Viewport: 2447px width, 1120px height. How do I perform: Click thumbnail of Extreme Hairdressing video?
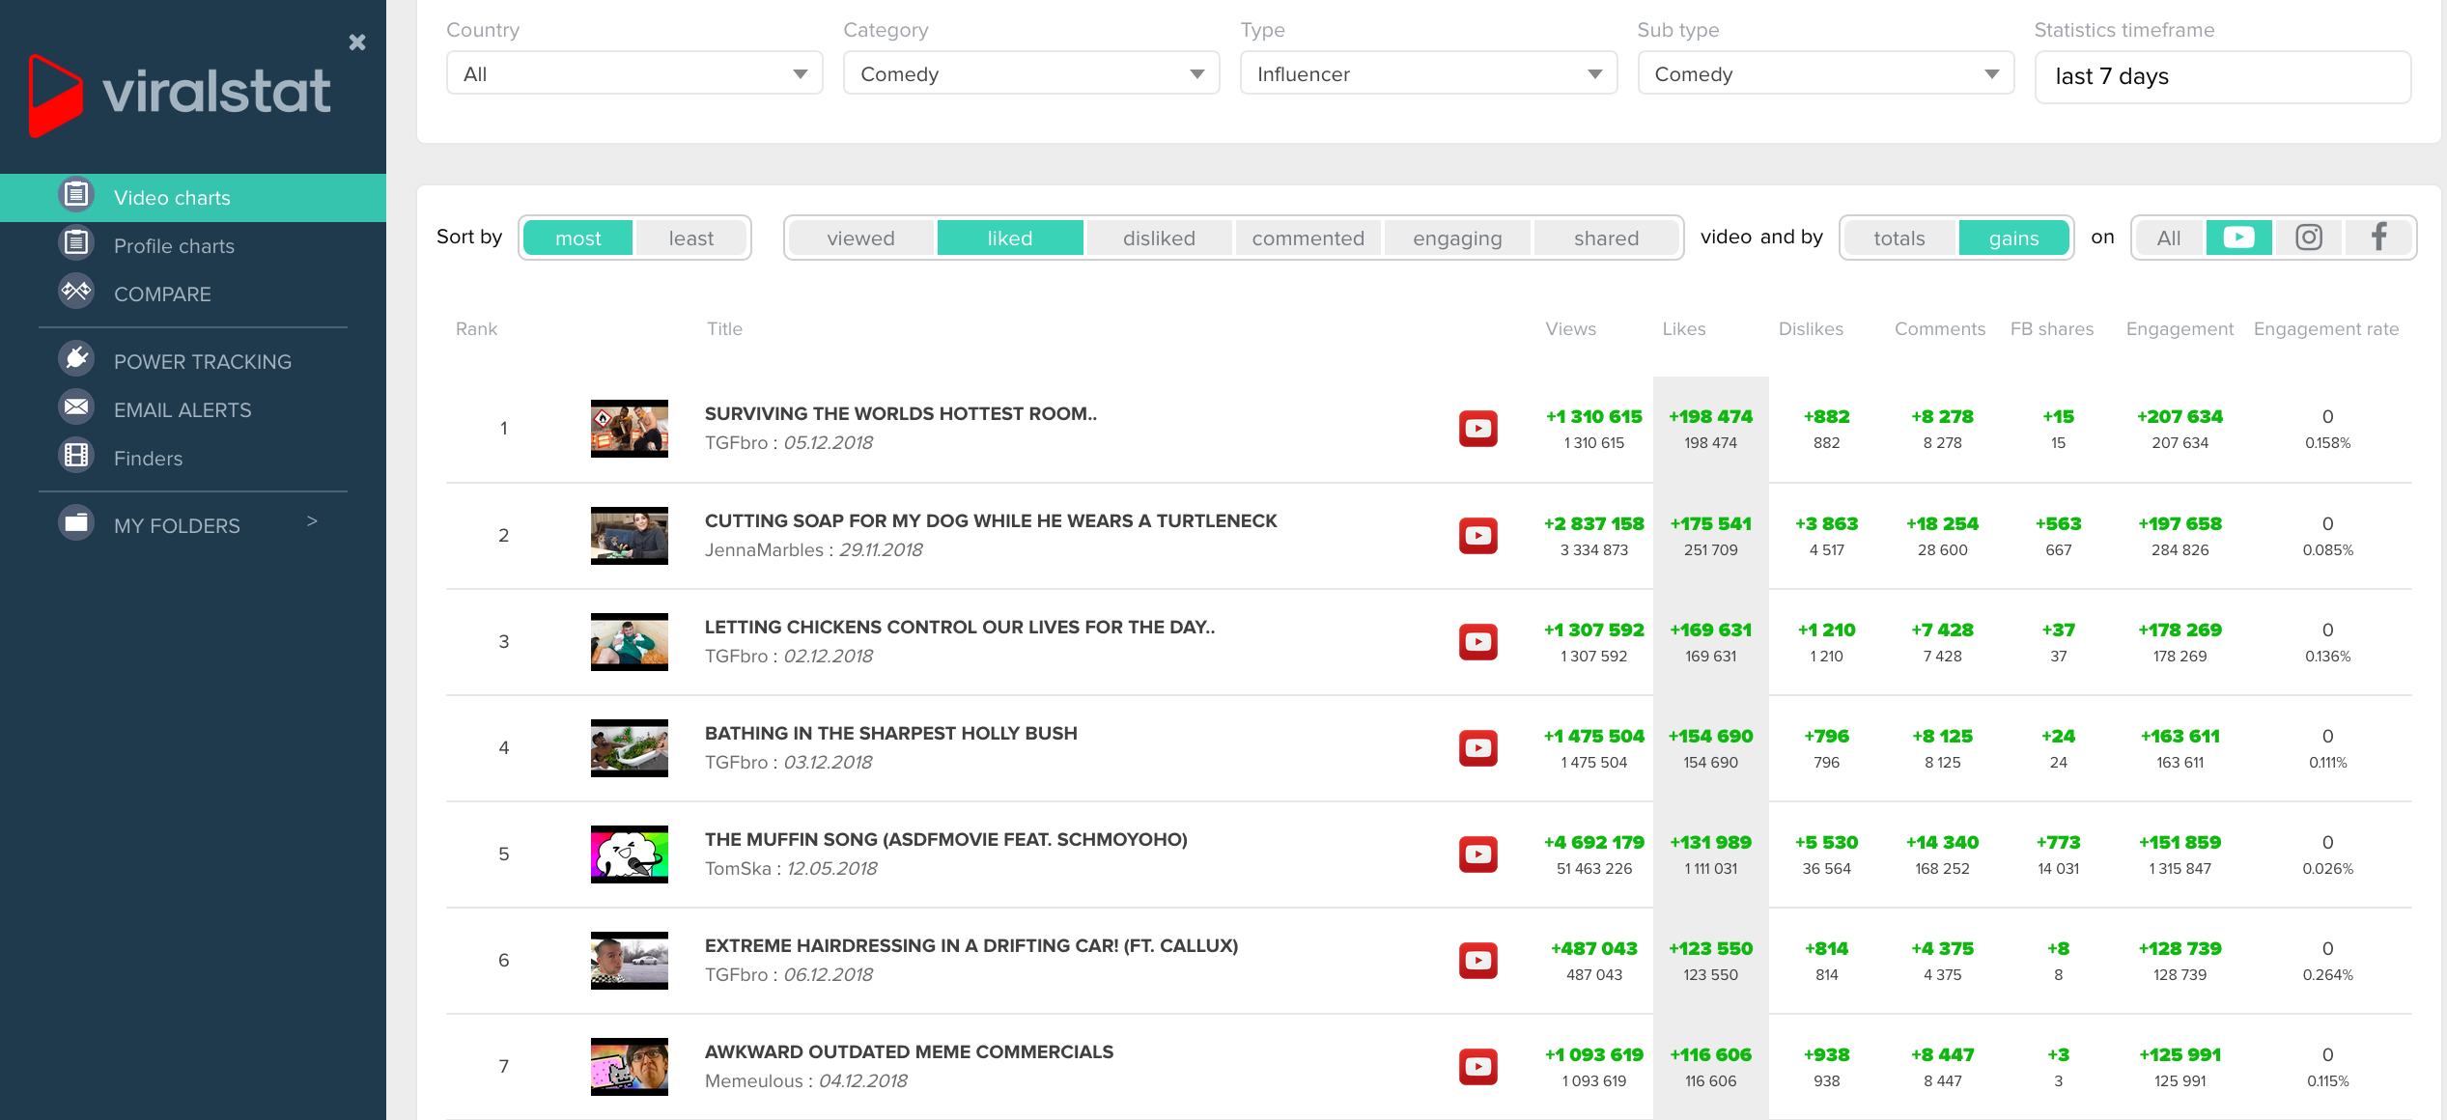[629, 960]
